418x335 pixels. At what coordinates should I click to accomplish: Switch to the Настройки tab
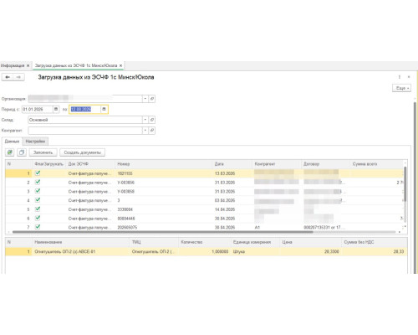[x=35, y=142]
